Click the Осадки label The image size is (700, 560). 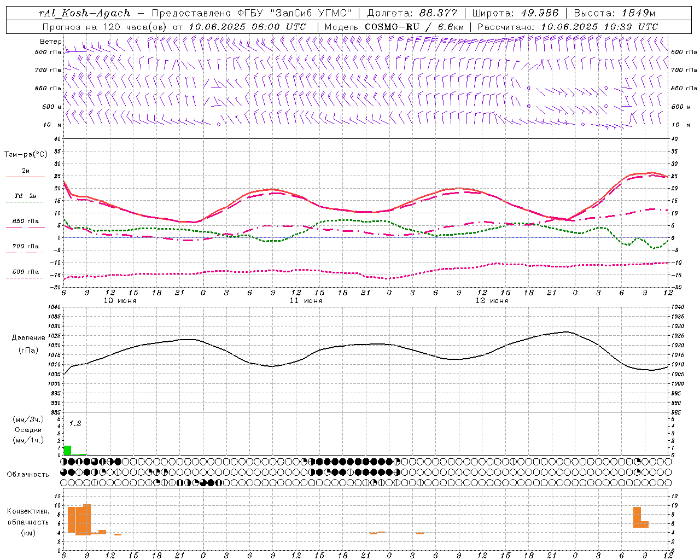coord(28,430)
